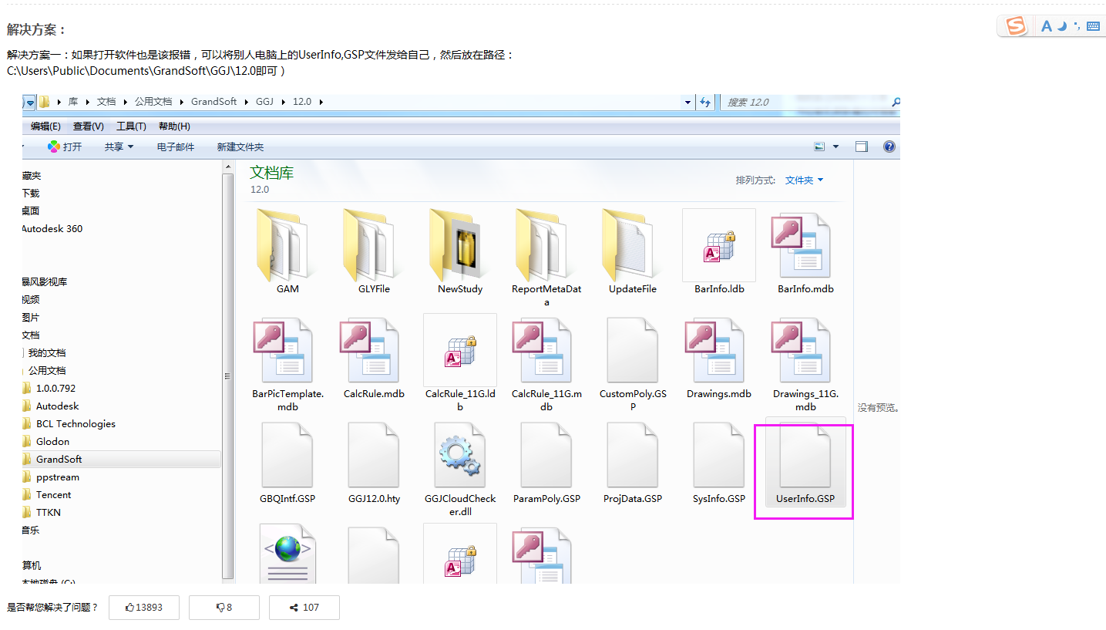Expand the 文档 breadcrumb arrow

coord(126,102)
